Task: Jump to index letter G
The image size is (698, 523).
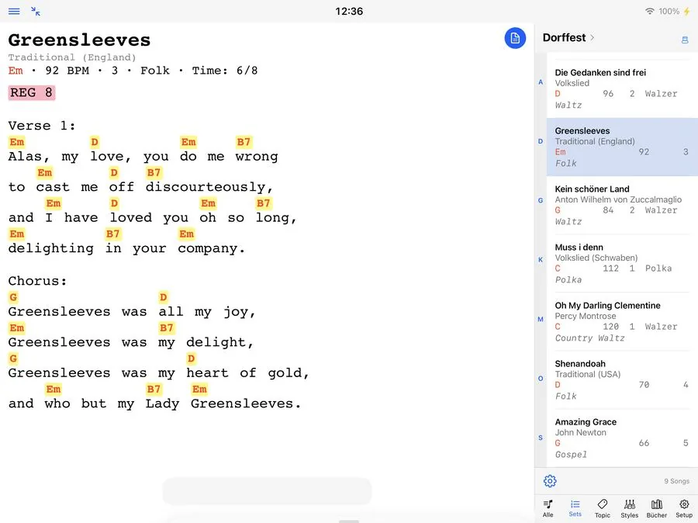Action: click(x=541, y=200)
